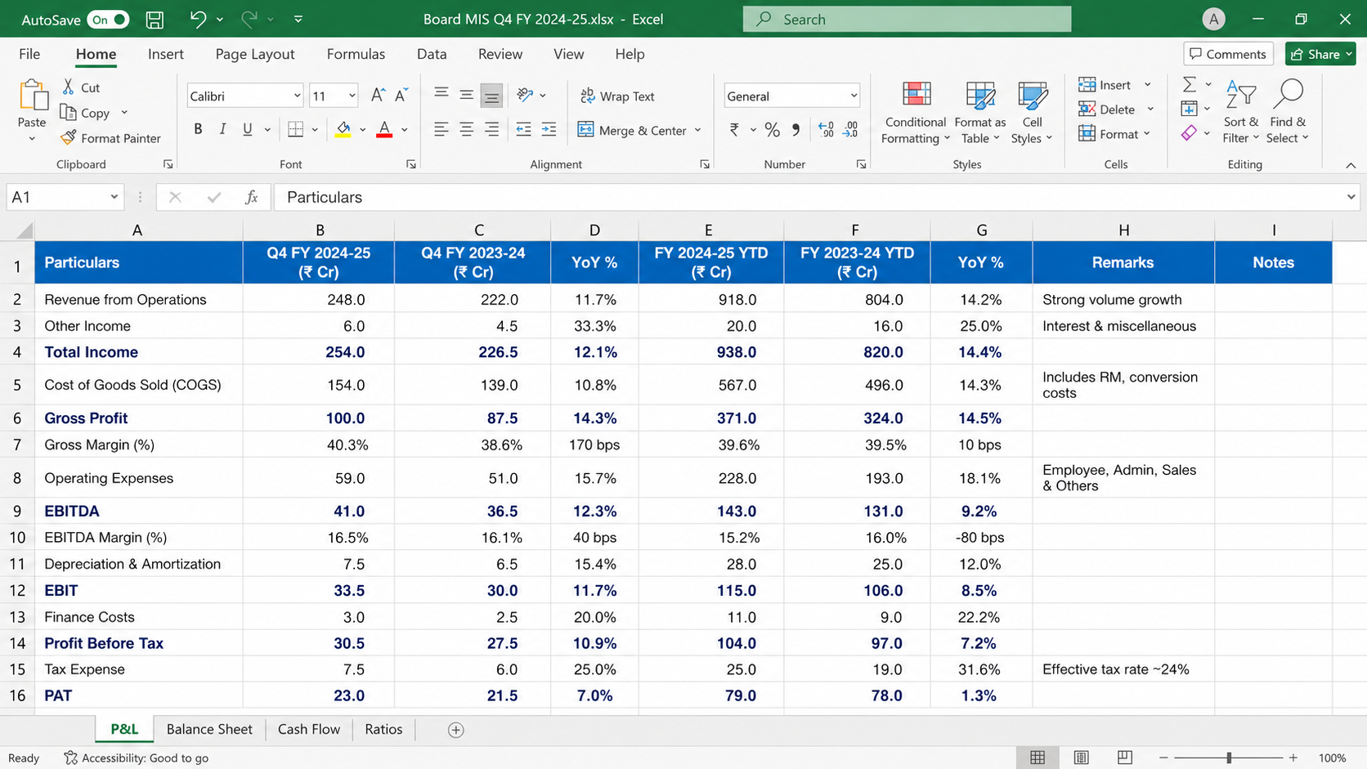
Task: Open the Calibri font name dropdown
Action: tap(297, 96)
